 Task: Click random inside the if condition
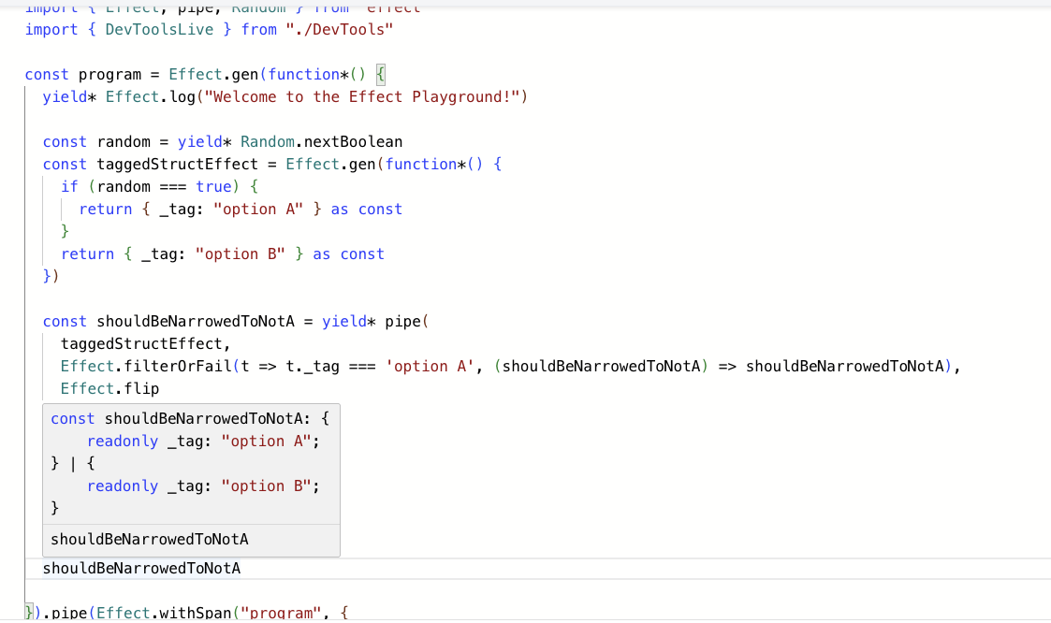coord(124,187)
